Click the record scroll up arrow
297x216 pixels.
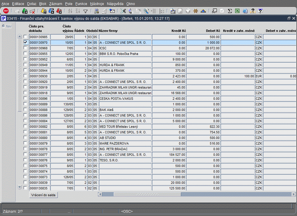[20, 36]
